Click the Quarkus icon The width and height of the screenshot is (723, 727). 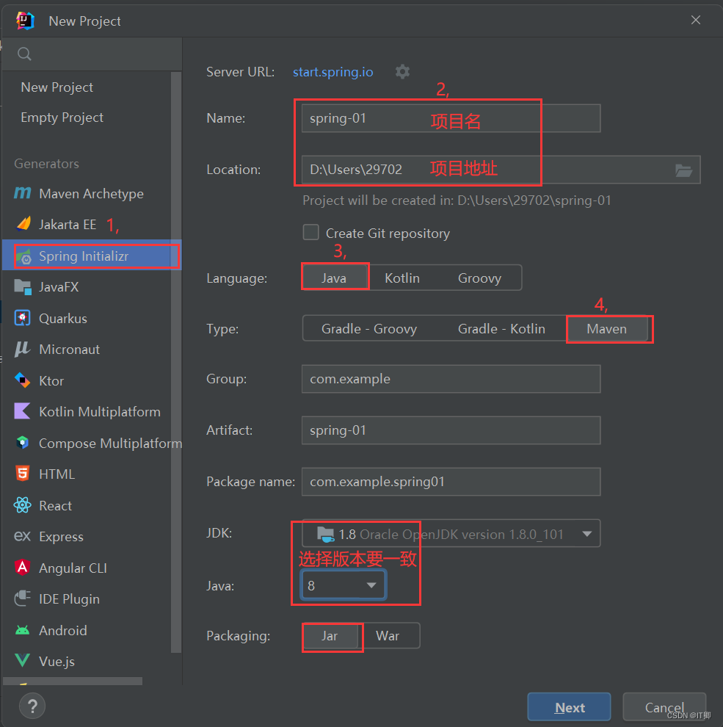pyautogui.click(x=22, y=318)
